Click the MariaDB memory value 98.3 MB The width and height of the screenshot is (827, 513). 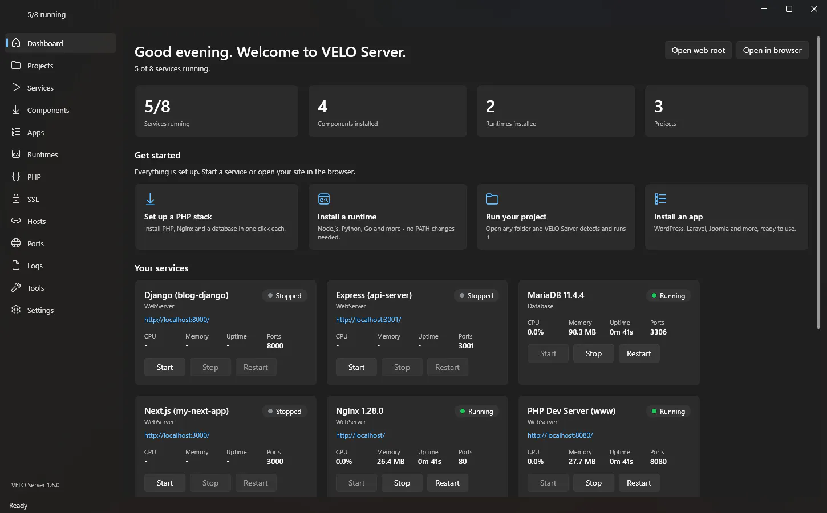coord(582,332)
